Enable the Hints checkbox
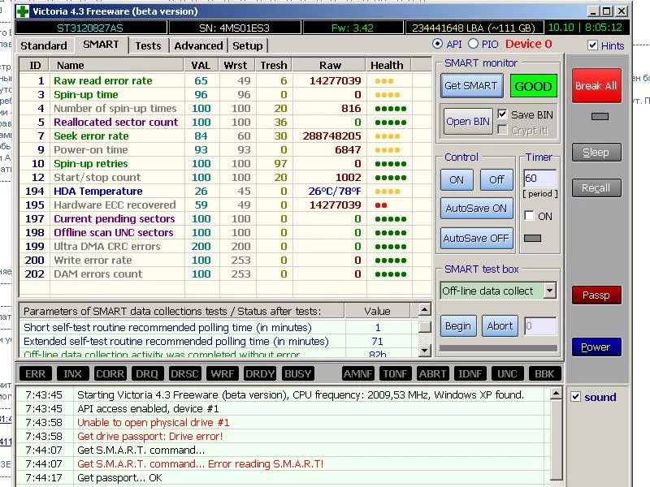This screenshot has width=650, height=487. 593,45
